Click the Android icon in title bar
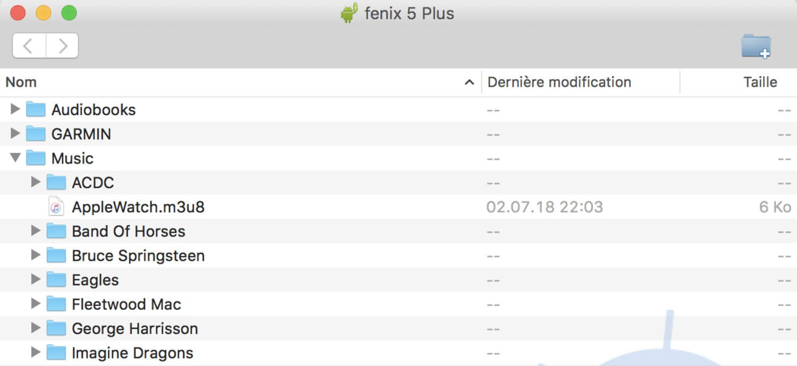The height and width of the screenshot is (366, 797). pos(349,13)
